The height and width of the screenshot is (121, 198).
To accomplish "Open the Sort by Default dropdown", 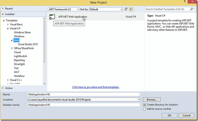I will (x=106, y=9).
